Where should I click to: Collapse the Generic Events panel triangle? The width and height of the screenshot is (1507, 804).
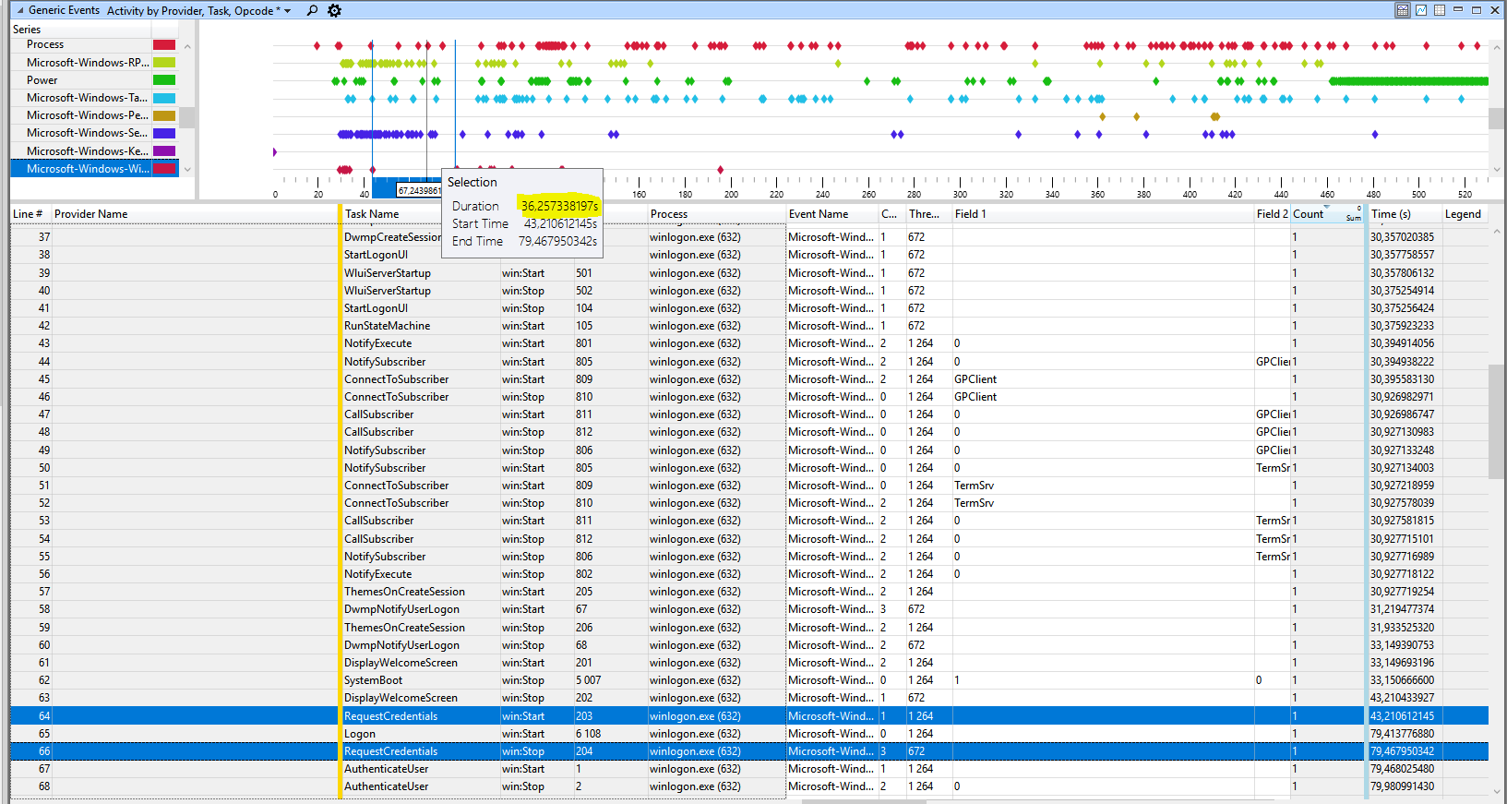[20, 10]
